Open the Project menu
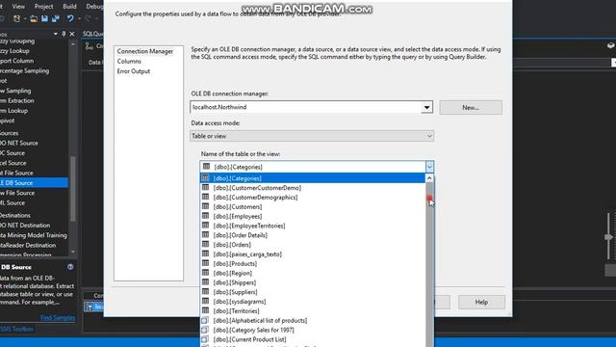Screen dimensions: 616x347 43,7
